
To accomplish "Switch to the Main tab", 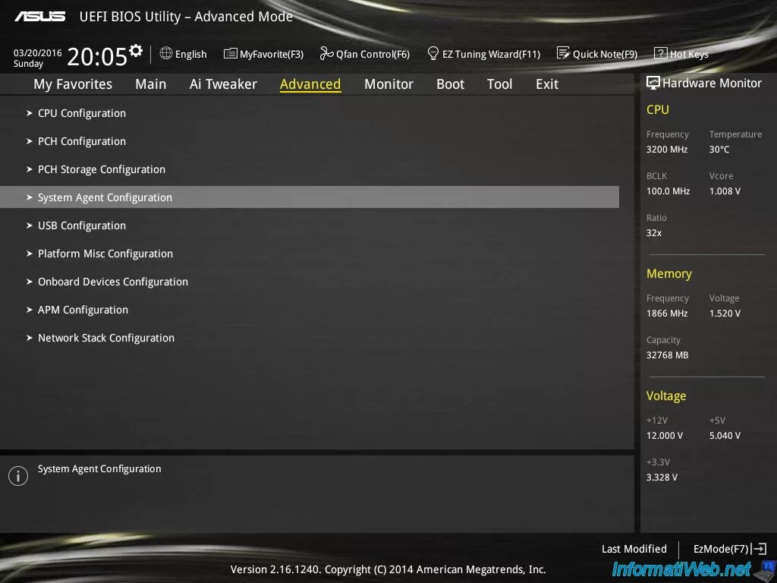I will 151,84.
